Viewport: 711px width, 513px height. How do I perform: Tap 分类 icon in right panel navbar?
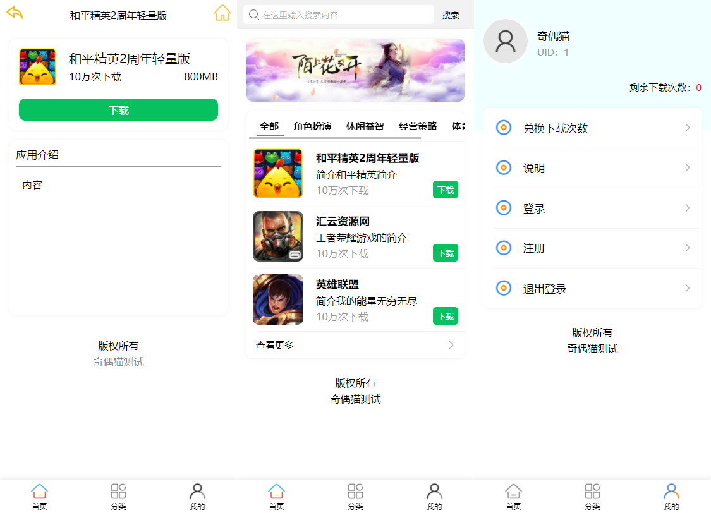[x=592, y=492]
